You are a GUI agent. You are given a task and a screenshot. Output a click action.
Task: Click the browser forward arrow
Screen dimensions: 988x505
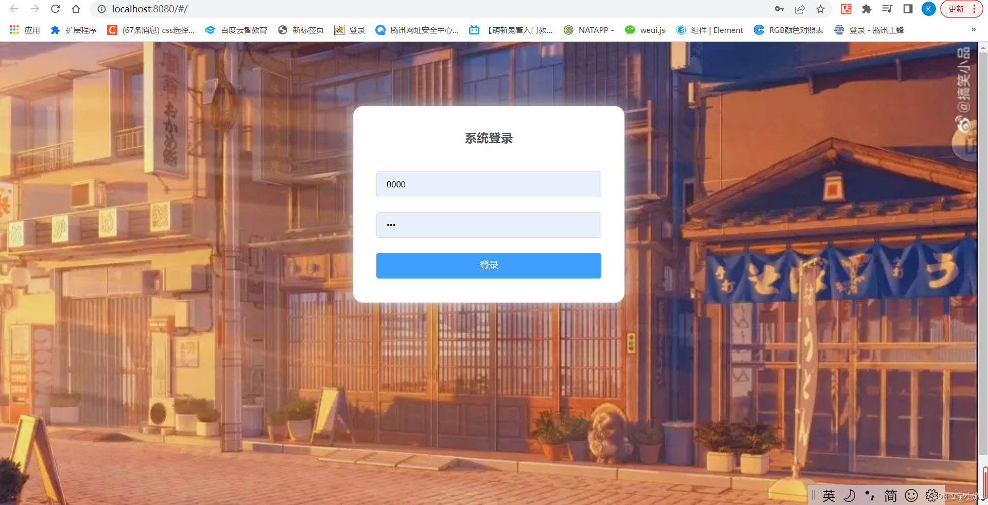[x=34, y=9]
